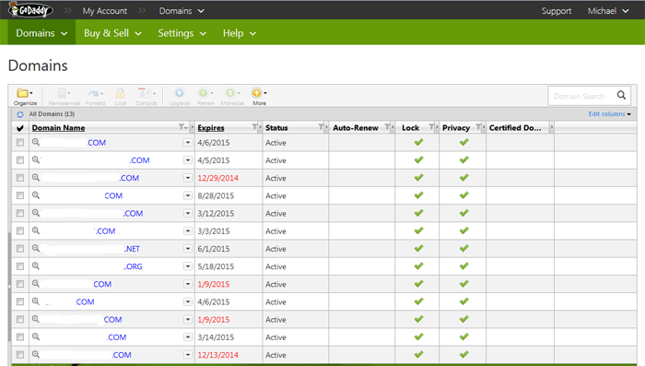Viewport: 645px width, 366px height.
Task: Open the Edit columns dropdown
Action: pyautogui.click(x=610, y=114)
